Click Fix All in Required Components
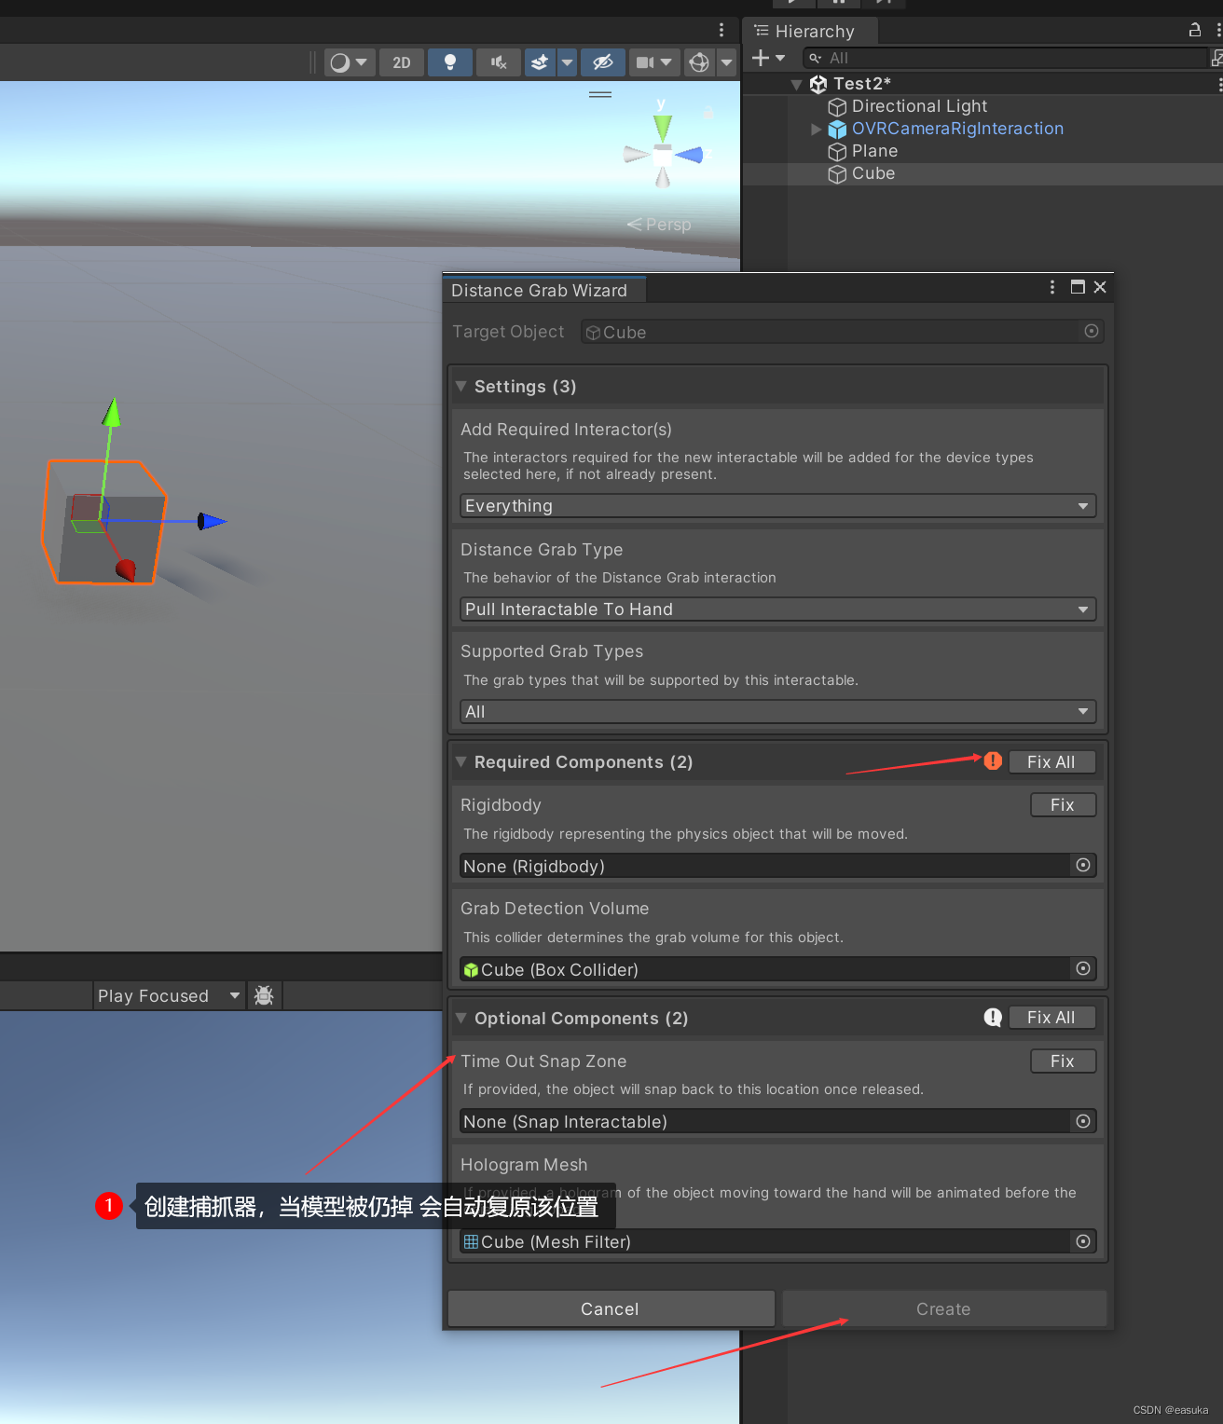The width and height of the screenshot is (1223, 1424). coord(1051,761)
